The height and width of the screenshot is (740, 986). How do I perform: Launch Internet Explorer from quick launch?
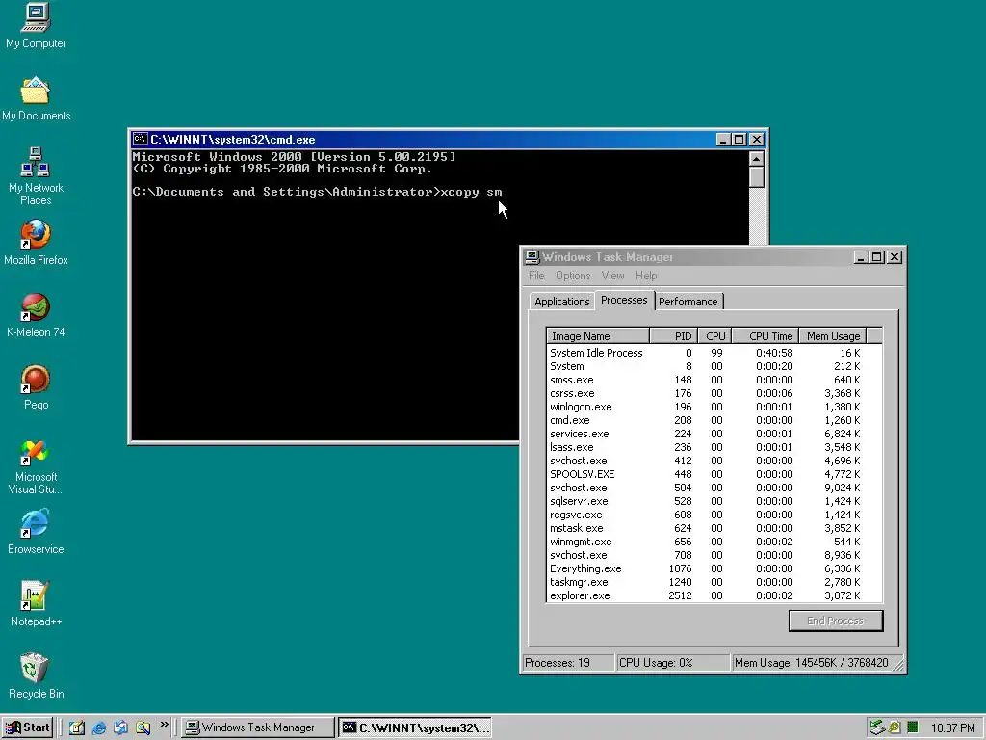[x=99, y=727]
